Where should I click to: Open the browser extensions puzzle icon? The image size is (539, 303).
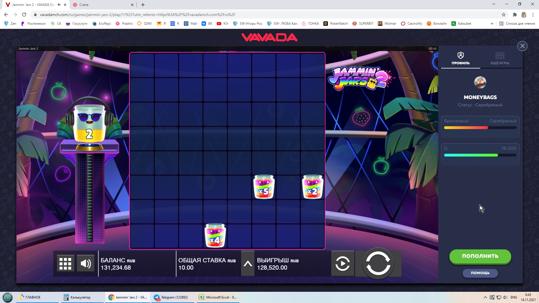pyautogui.click(x=515, y=15)
